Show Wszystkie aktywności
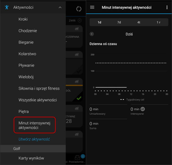Image resolution: width=172 pixels, height=165 pixels. 38,100
